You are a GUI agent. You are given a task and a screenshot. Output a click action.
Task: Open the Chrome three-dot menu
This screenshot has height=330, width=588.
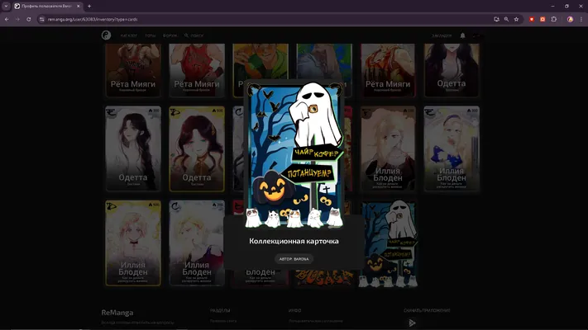point(581,19)
